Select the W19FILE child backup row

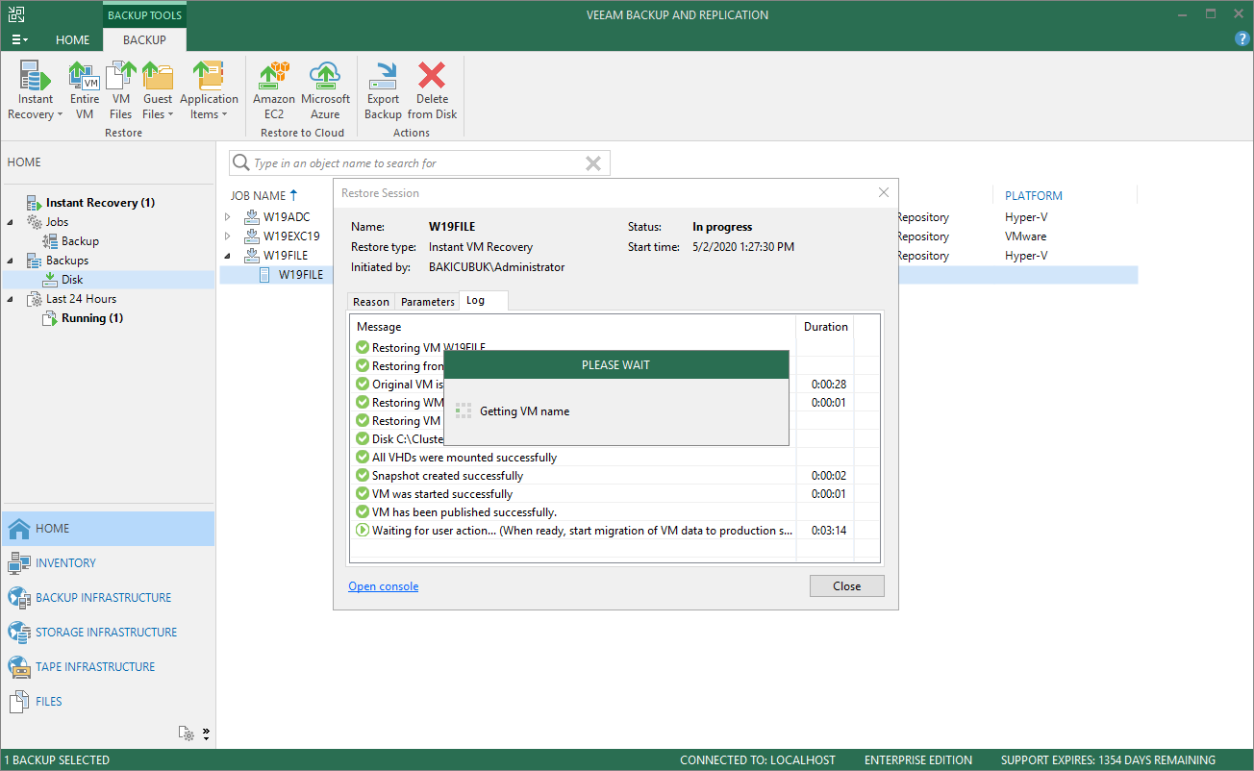pyautogui.click(x=678, y=275)
